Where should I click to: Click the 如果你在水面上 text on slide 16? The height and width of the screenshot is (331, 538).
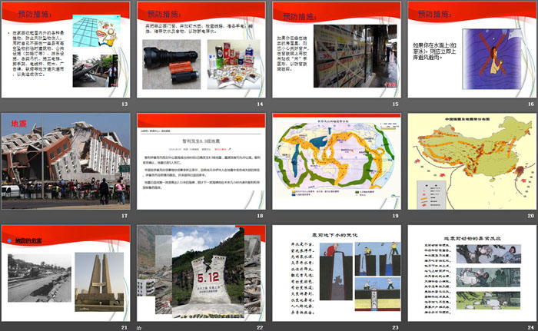(x=434, y=51)
